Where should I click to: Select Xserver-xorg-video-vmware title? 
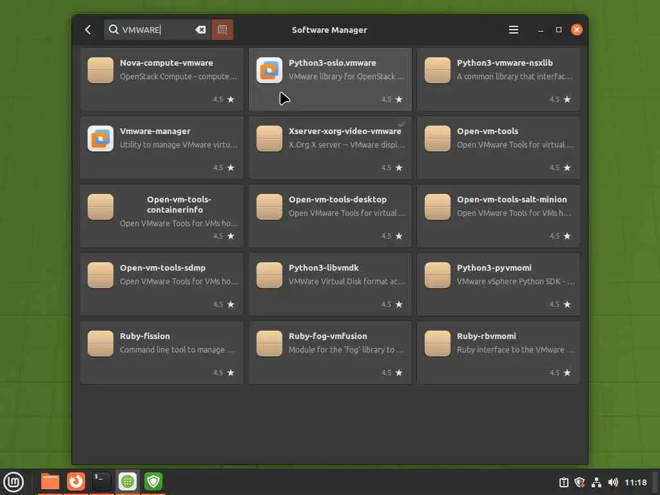click(x=345, y=131)
